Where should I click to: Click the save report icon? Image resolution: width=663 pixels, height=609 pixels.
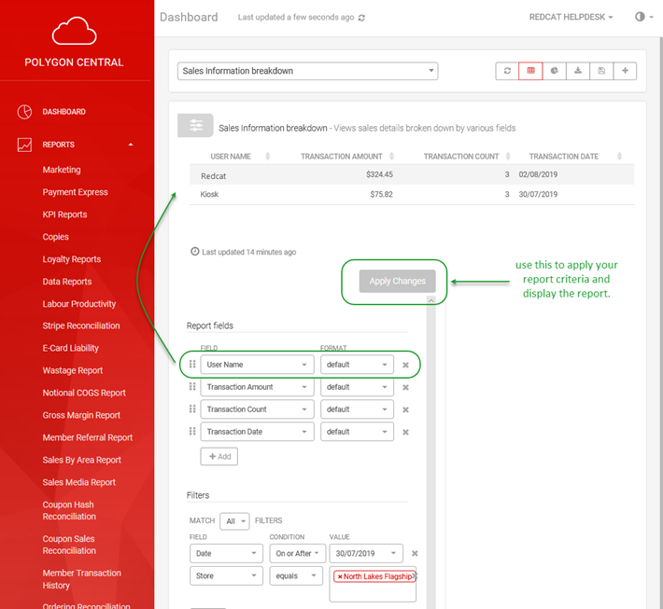(601, 71)
